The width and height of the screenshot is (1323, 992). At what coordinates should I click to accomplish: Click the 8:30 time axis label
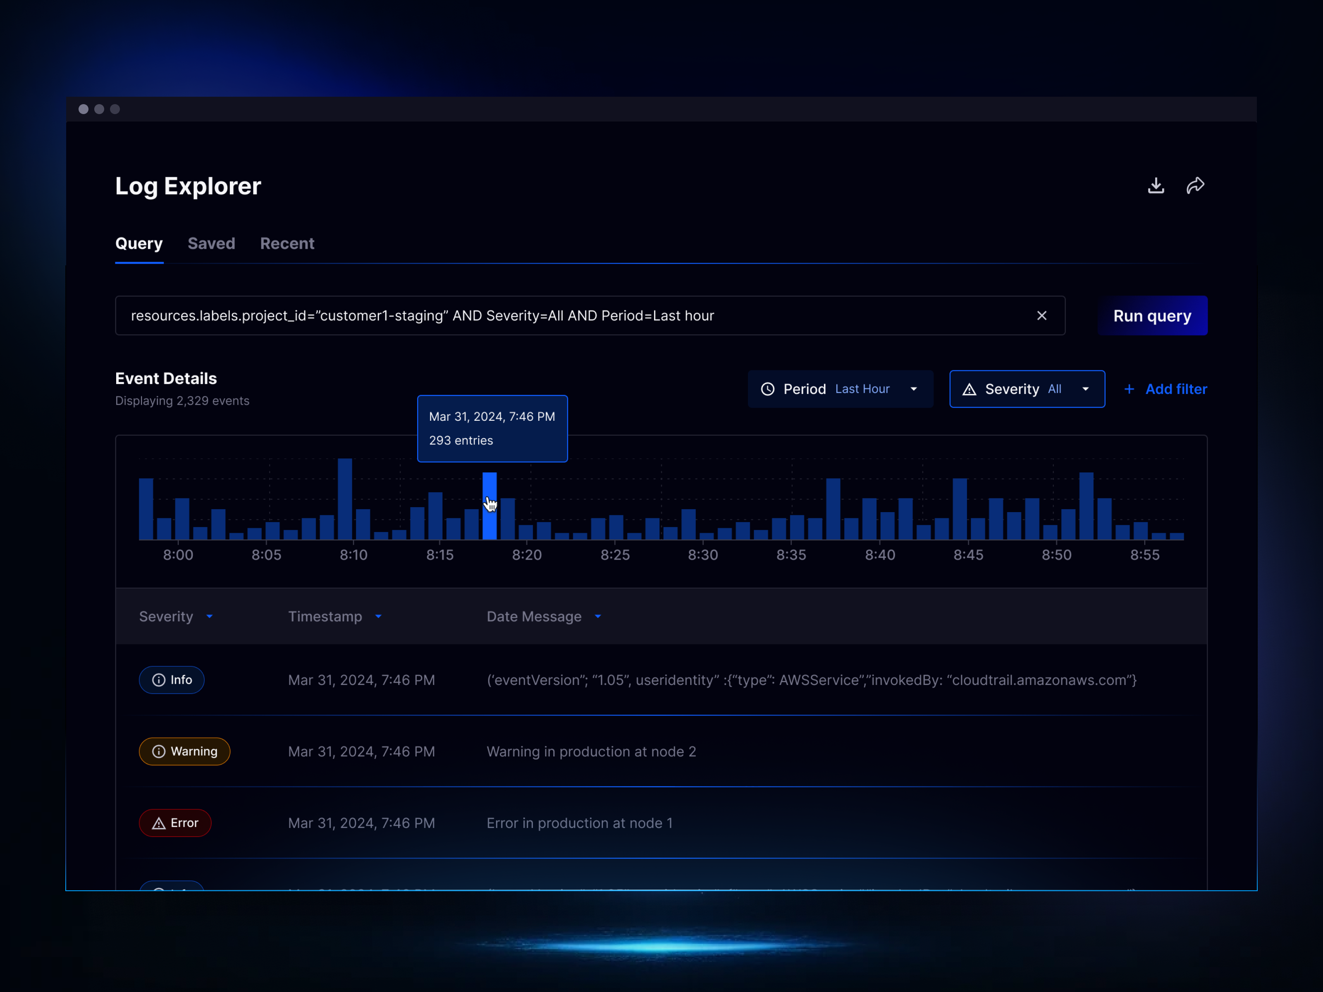(x=703, y=555)
